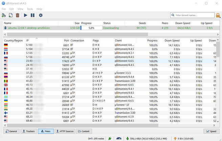Image resolution: width=222 pixels, height=141 pixels.
Task: Click green download arrow in status bar
Action: click(x=128, y=138)
